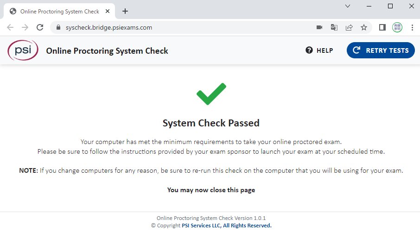This screenshot has height=232, width=420.
Task: Open the Chrome three-dot menu
Action: [412, 27]
